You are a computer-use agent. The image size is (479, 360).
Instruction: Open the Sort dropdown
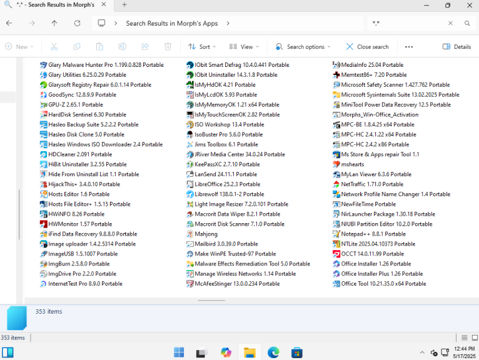point(202,47)
